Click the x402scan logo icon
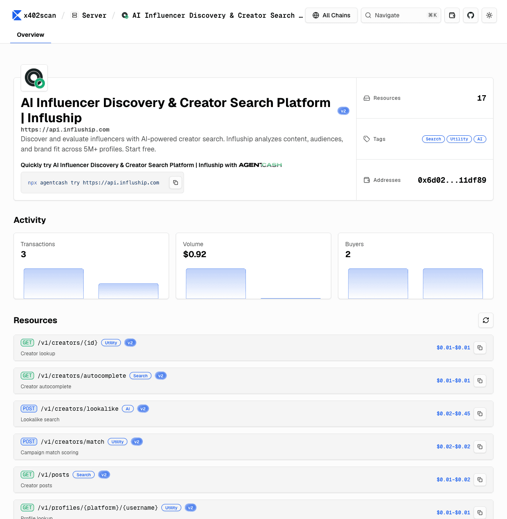This screenshot has height=519, width=507. click(17, 15)
